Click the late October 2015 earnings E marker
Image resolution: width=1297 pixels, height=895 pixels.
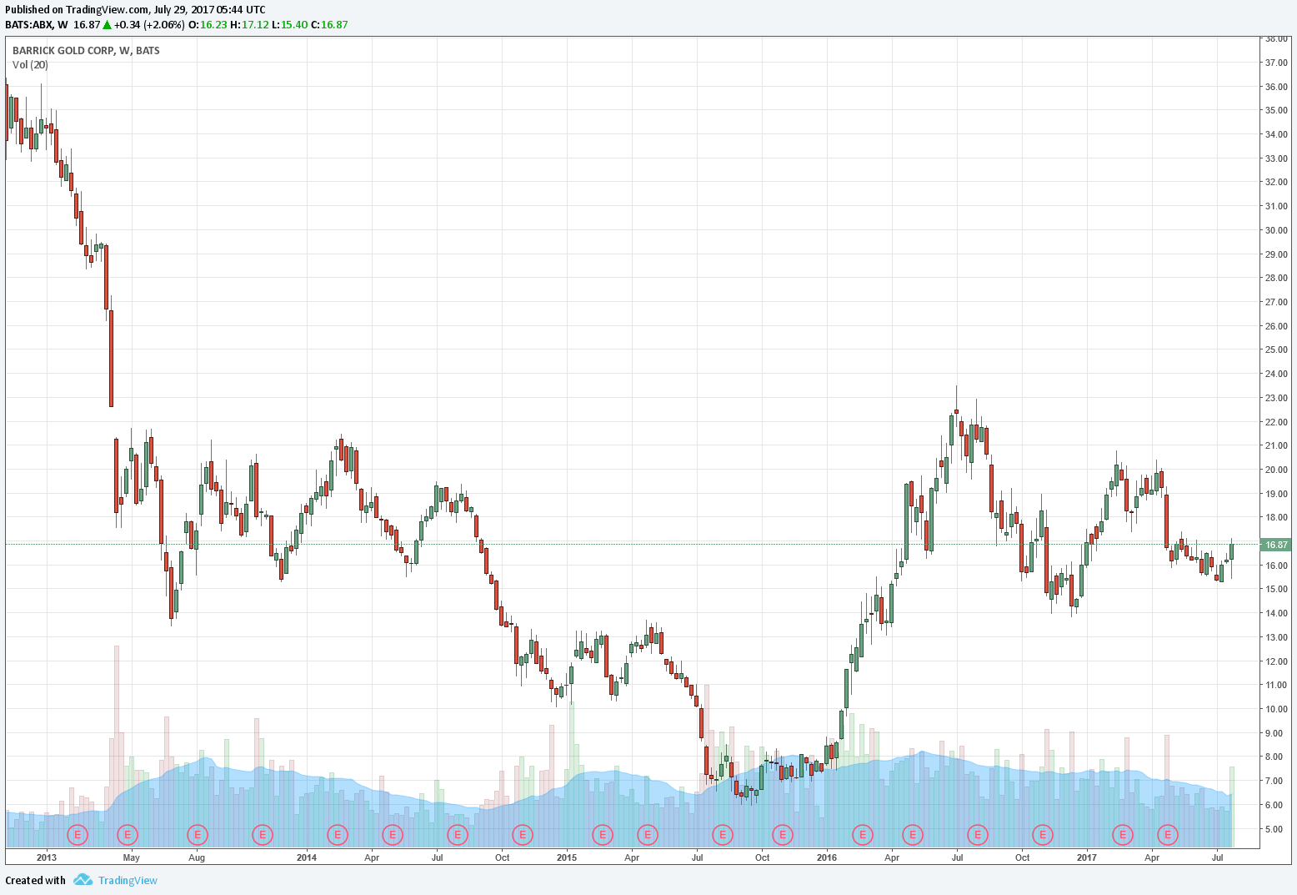pyautogui.click(x=783, y=834)
